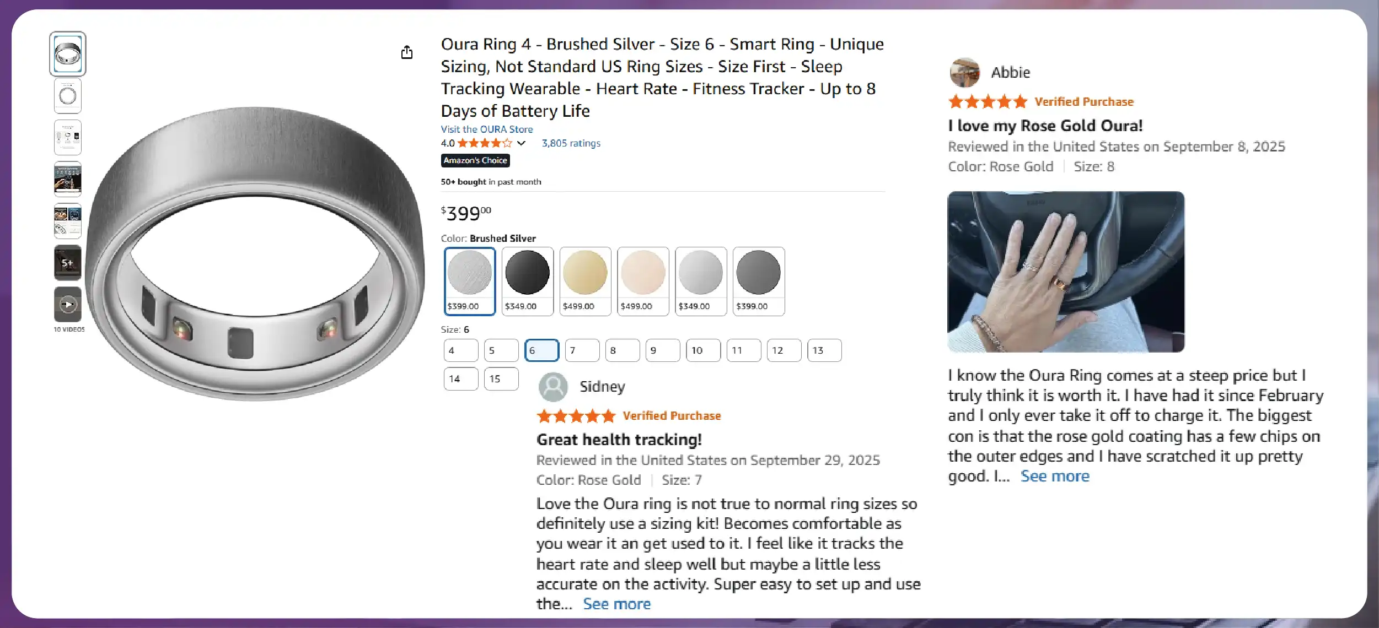Image resolution: width=1379 pixels, height=628 pixels.
Task: Open the 3,805 ratings link
Action: click(x=571, y=143)
